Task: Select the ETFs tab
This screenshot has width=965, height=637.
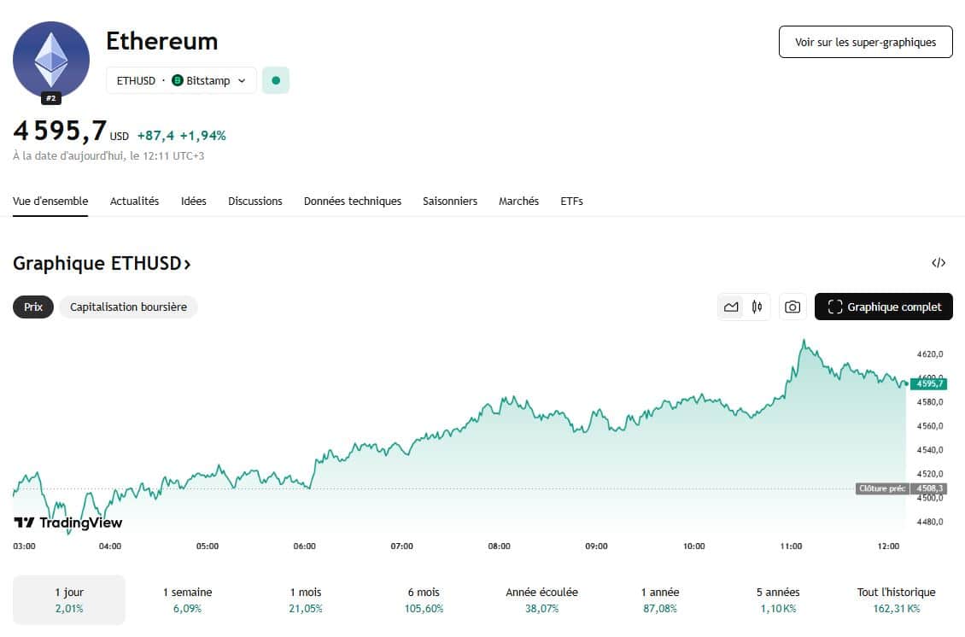Action: click(571, 202)
